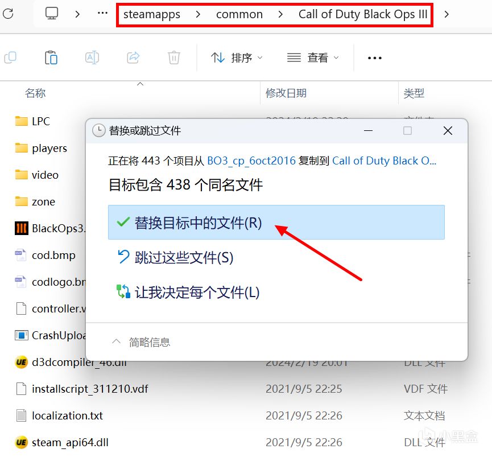492x457 pixels.
Task: Open the 排序 sort dropdown
Action: pos(237,57)
